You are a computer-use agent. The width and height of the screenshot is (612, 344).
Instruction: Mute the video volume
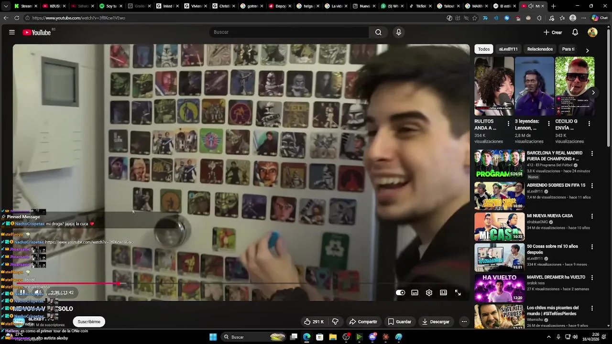pyautogui.click(x=38, y=292)
